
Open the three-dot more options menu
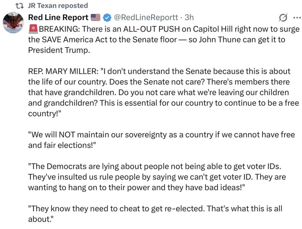pos(296,18)
